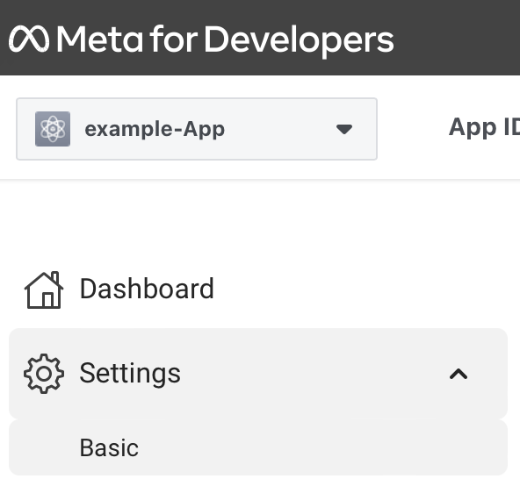The height and width of the screenshot is (479, 520).
Task: Select the example-App name text
Action: click(155, 129)
